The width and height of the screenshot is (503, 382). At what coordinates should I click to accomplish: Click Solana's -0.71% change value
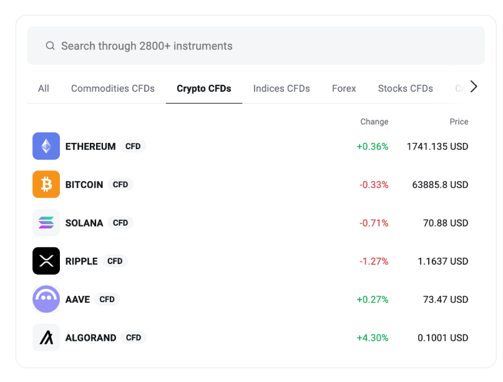click(x=374, y=223)
